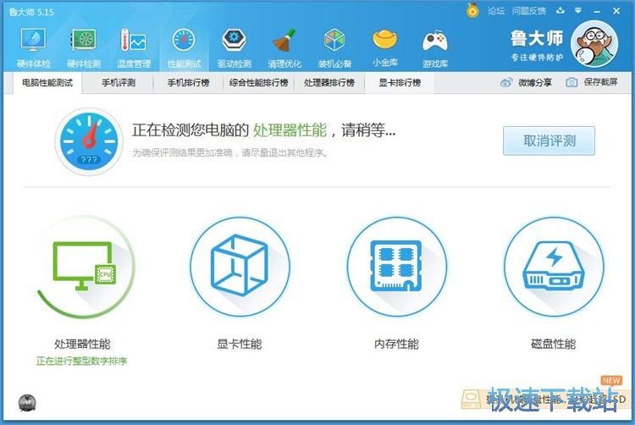Screen dimensions: 635x425
Task: Click the 鲁大师 mascot avatar
Action: click(x=594, y=44)
